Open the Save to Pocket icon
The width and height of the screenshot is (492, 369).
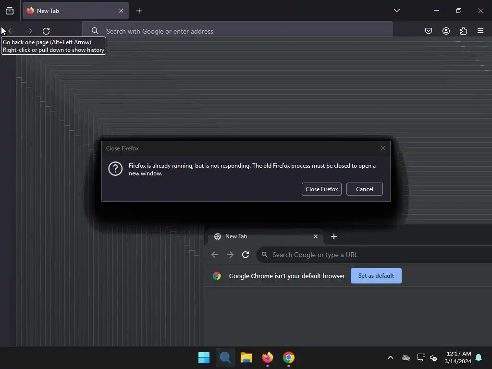(428, 31)
